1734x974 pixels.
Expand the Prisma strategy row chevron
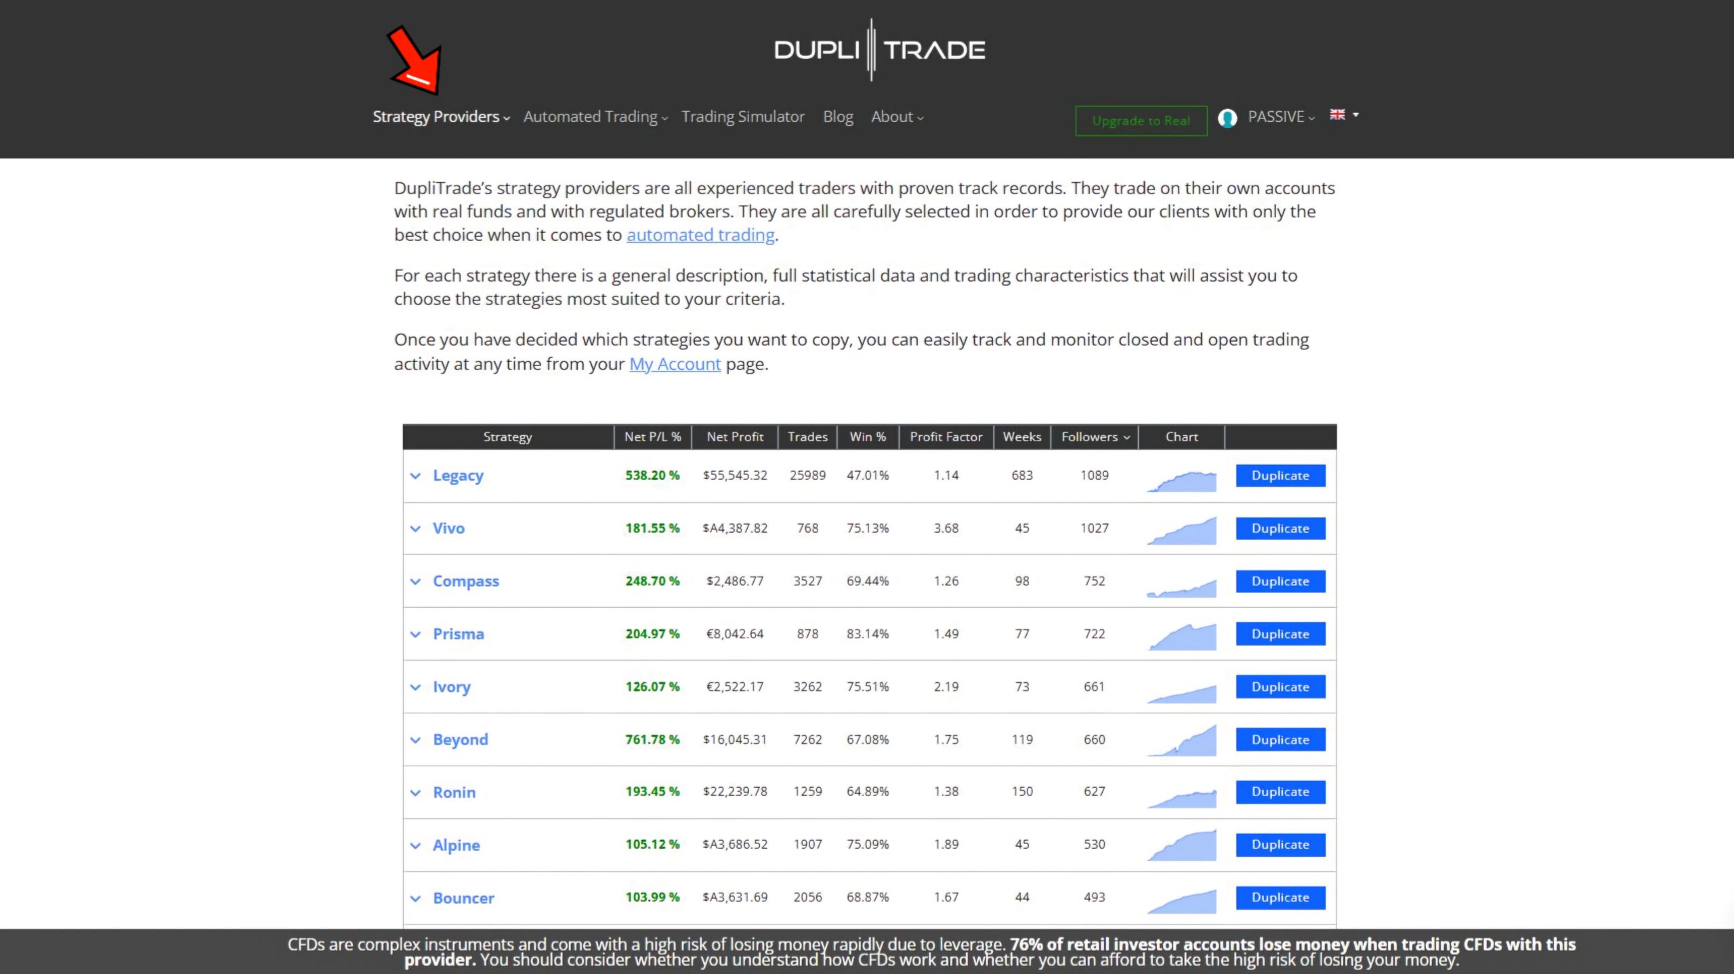[415, 634]
